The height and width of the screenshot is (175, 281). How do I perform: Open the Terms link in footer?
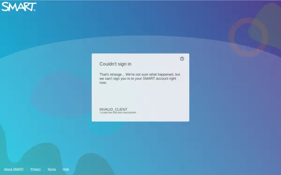point(52,169)
